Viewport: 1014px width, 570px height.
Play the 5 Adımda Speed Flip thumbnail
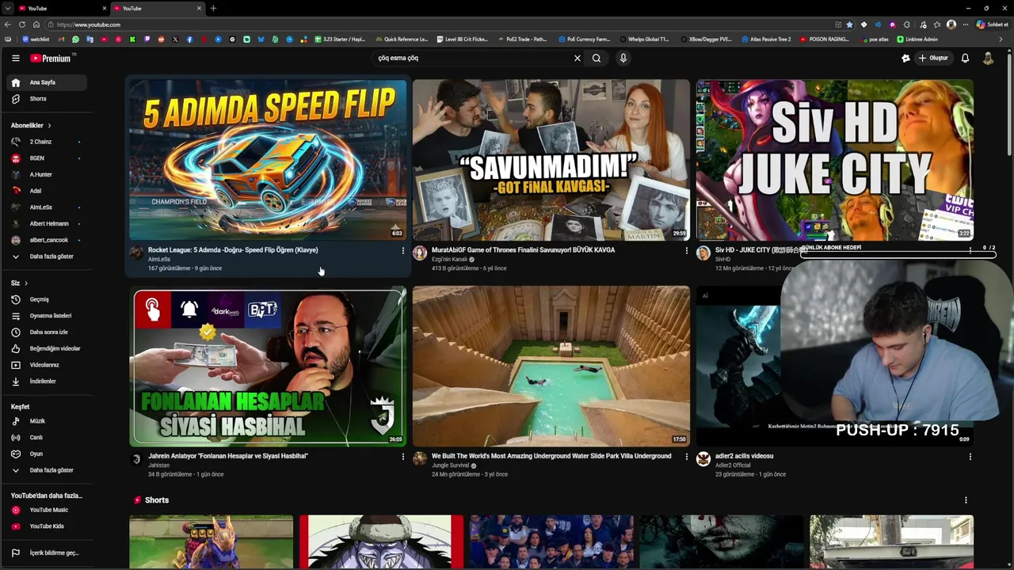[x=268, y=159]
